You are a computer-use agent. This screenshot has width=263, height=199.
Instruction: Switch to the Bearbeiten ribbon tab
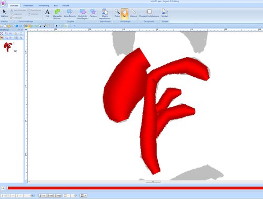28,6
